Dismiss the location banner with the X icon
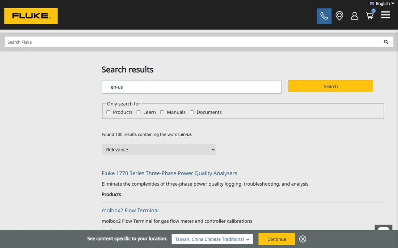This screenshot has height=248, width=398. (302, 239)
